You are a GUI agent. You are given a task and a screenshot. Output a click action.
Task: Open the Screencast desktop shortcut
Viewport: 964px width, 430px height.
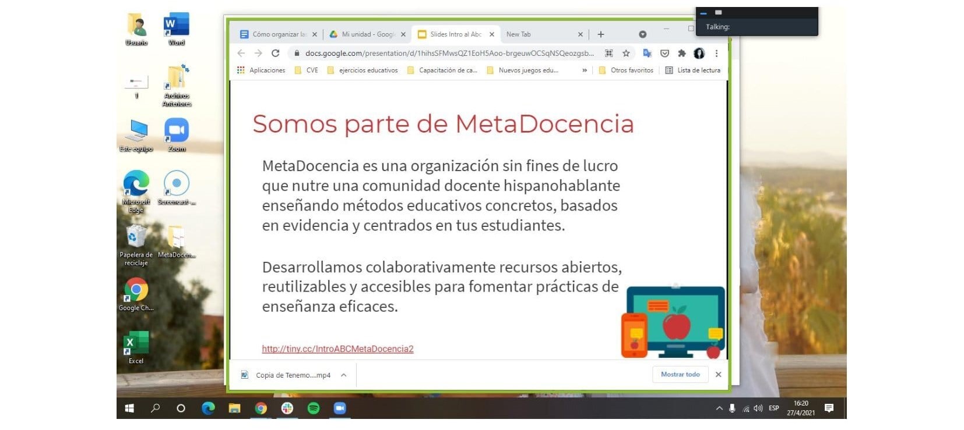[x=177, y=187]
